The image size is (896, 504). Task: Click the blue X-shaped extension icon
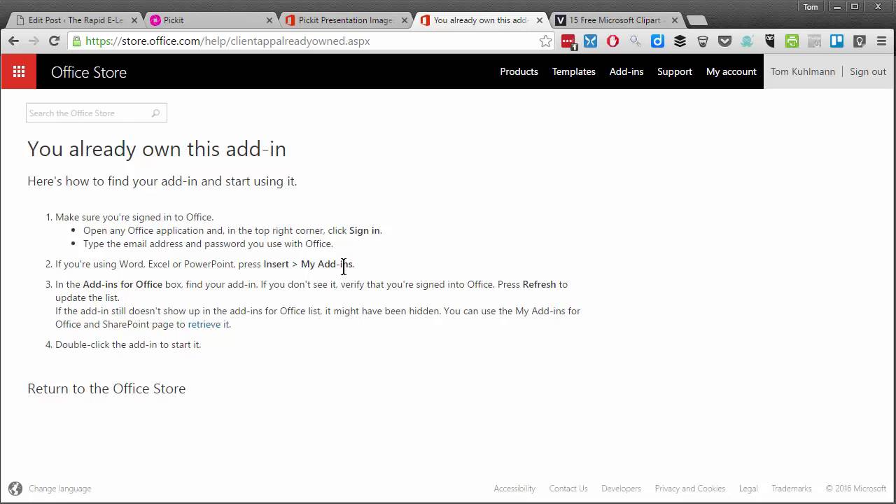pyautogui.click(x=590, y=41)
